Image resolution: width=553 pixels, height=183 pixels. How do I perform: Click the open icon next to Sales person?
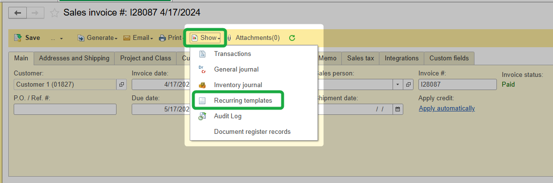(x=408, y=85)
